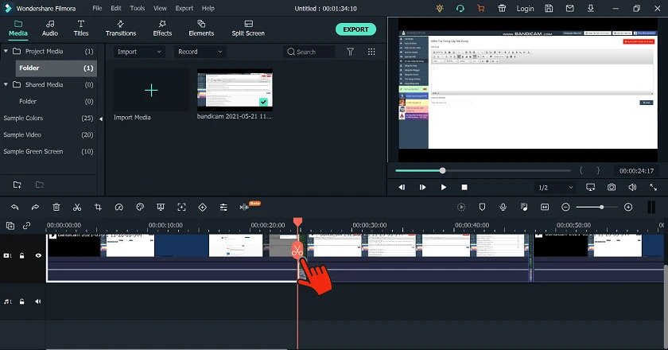Delete selected clip with trash icon
Screen dimensions: 668x350
point(56,207)
